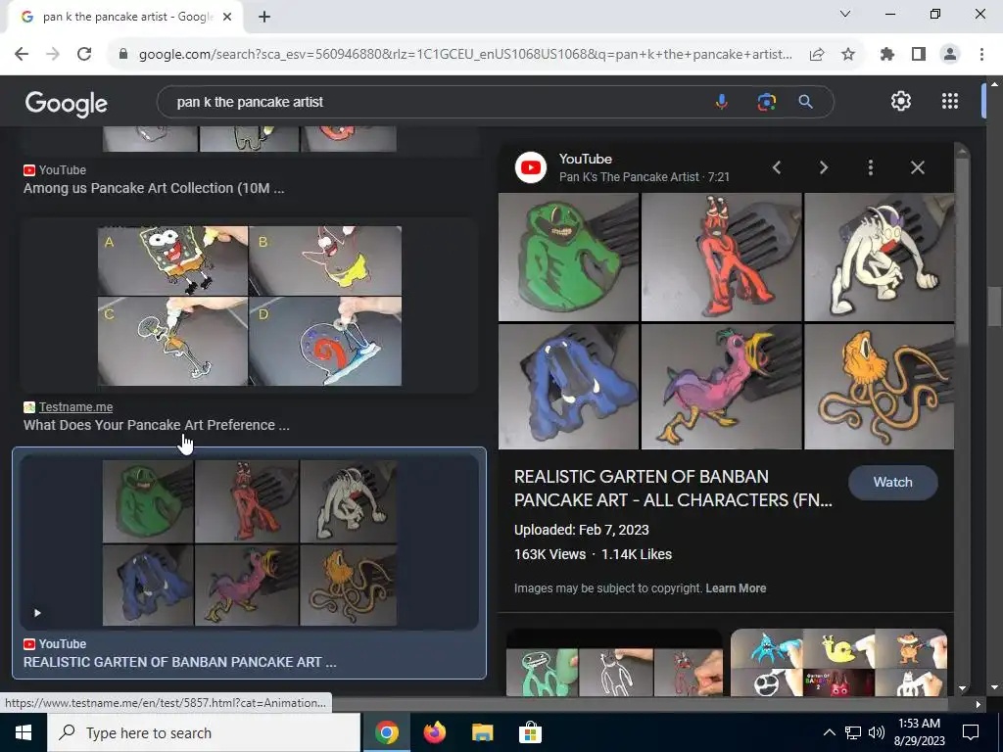Viewport: 1003px width, 752px height.
Task: Open the Google apps grid
Action: [950, 101]
